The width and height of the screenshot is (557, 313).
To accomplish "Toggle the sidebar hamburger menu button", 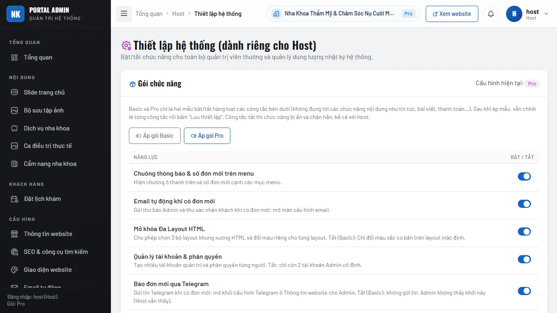I will pyautogui.click(x=124, y=14).
